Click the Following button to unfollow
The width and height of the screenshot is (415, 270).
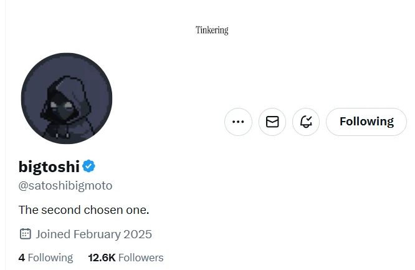366,122
